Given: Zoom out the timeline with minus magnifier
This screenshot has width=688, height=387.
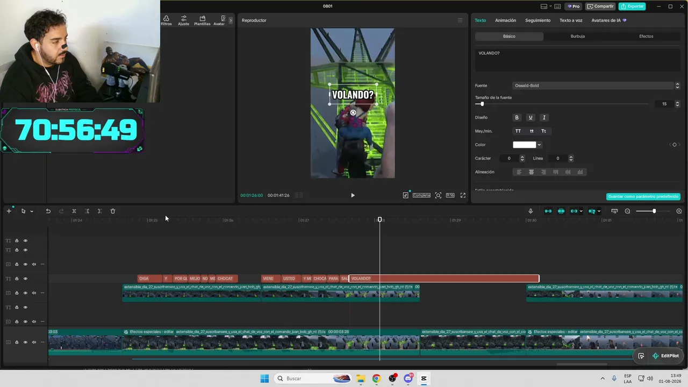Looking at the screenshot, I should pyautogui.click(x=627, y=211).
